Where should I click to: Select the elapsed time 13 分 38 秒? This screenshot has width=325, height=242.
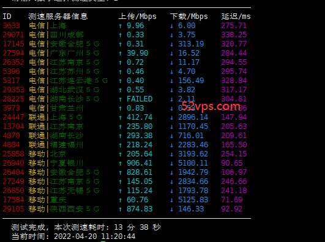(138, 227)
